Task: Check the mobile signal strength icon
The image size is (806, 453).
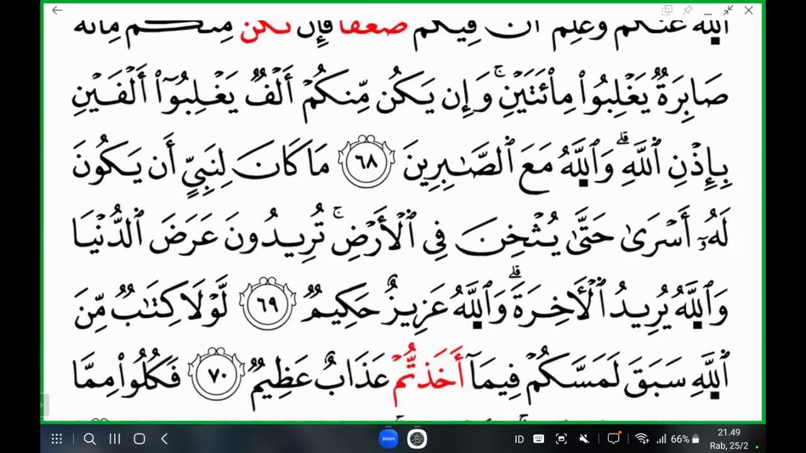Action: [x=661, y=439]
